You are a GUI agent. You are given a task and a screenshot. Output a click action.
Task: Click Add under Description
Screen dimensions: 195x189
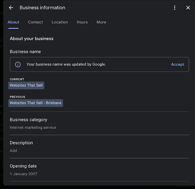click(x=13, y=151)
